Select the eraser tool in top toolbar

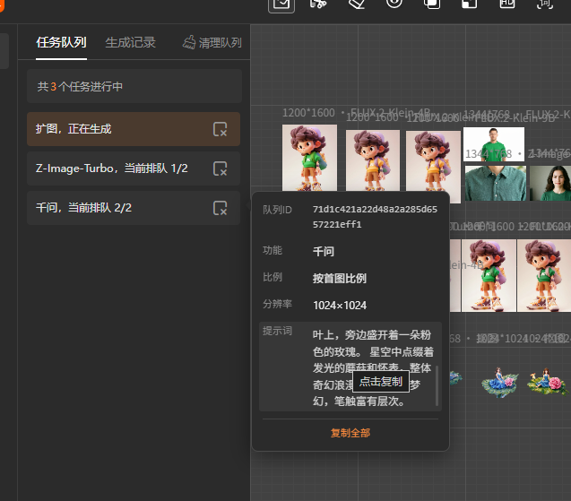coord(357,4)
